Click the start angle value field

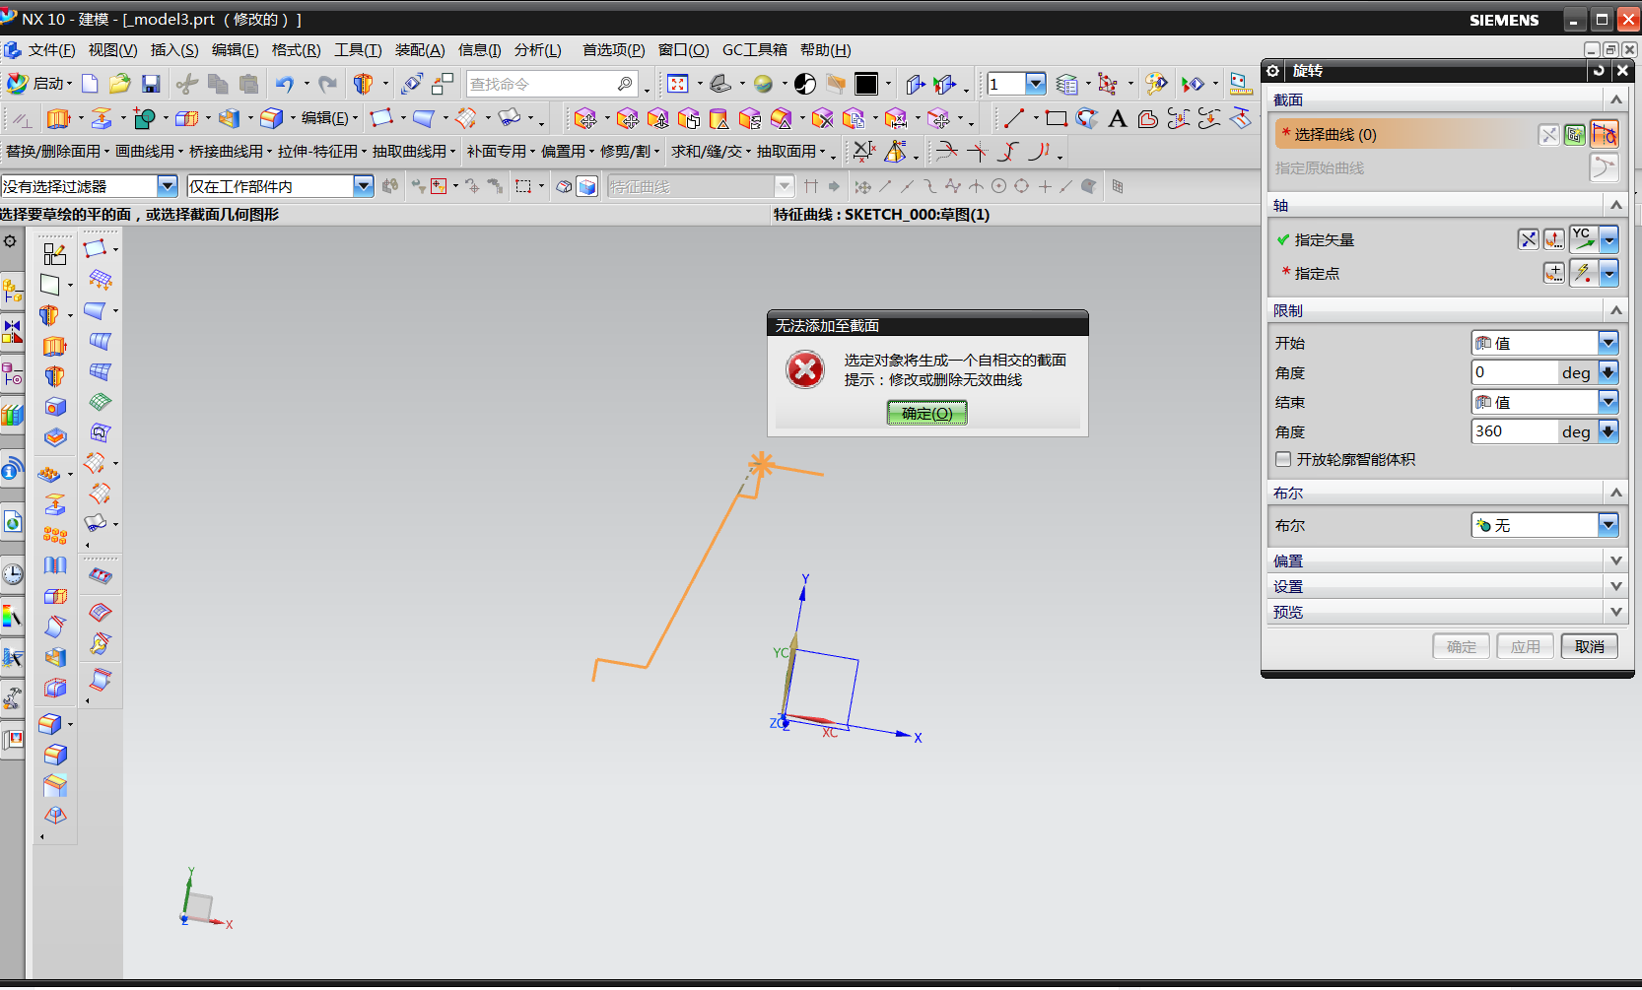coord(1514,372)
